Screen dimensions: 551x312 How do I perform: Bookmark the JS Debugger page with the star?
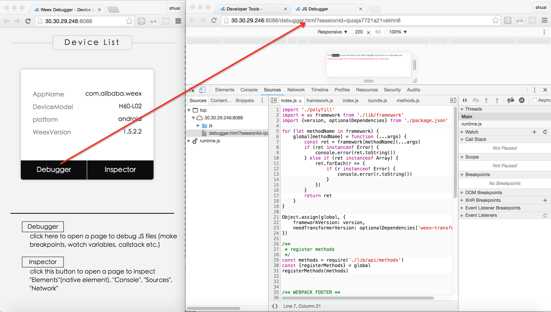[496, 20]
